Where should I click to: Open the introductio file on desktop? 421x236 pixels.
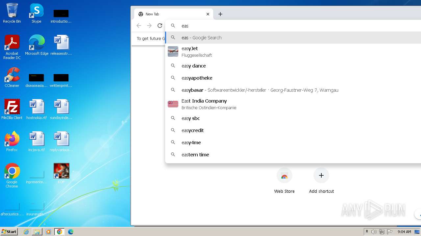pos(61,16)
